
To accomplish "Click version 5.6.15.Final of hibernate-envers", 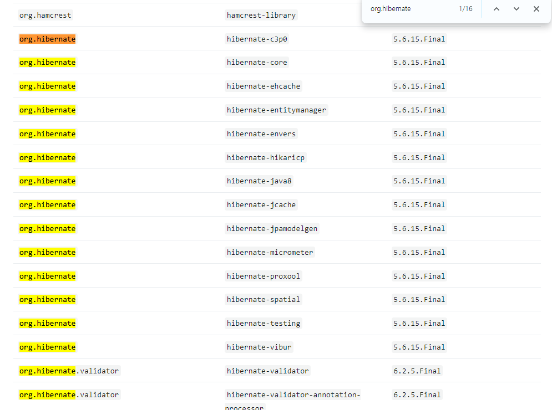I will tap(419, 134).
